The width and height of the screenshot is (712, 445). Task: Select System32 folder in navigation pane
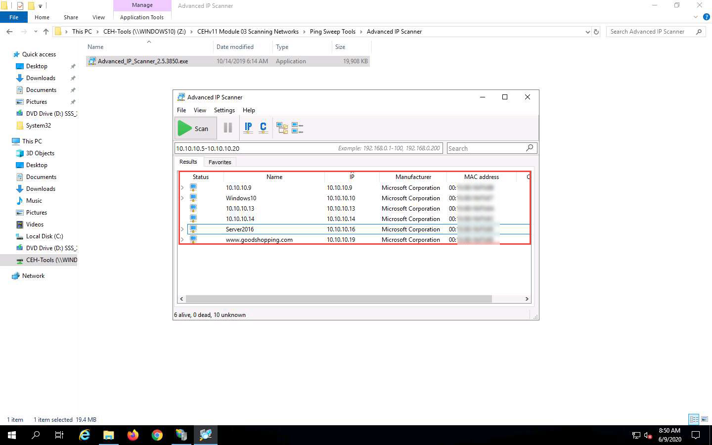38,126
